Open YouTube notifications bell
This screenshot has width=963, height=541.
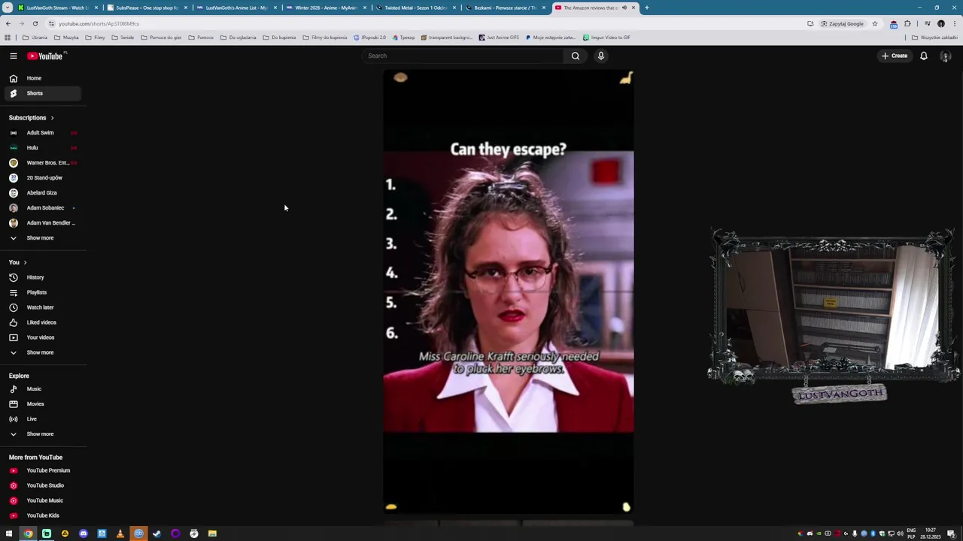tap(924, 56)
